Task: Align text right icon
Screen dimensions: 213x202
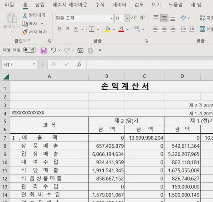Action: coord(173,29)
